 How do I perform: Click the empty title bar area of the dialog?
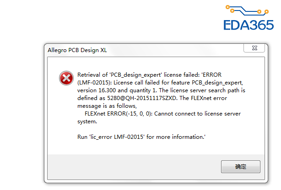pos(174,49)
